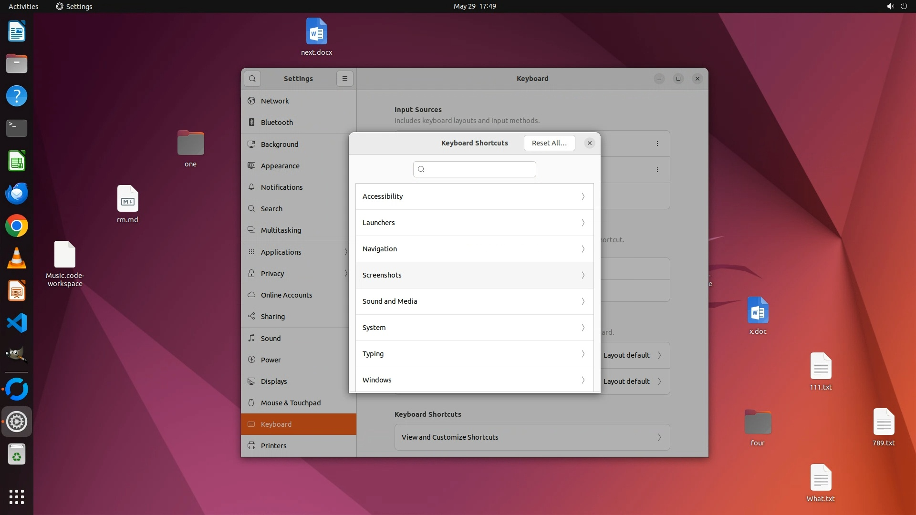
Task: Expand the Screenshots shortcuts category
Action: pyautogui.click(x=474, y=275)
